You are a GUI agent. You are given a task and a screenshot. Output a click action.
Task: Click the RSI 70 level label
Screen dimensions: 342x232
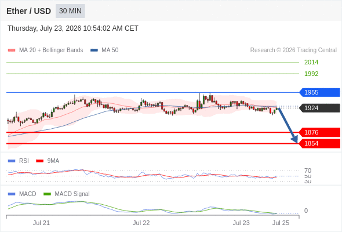[x=308, y=171]
